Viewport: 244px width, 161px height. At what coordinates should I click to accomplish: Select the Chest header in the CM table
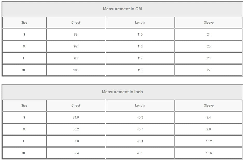click(x=76, y=23)
